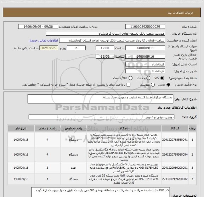Select product code 2241220768560041
Image resolution: width=204 pixels, height=197 pixels.
[175, 140]
